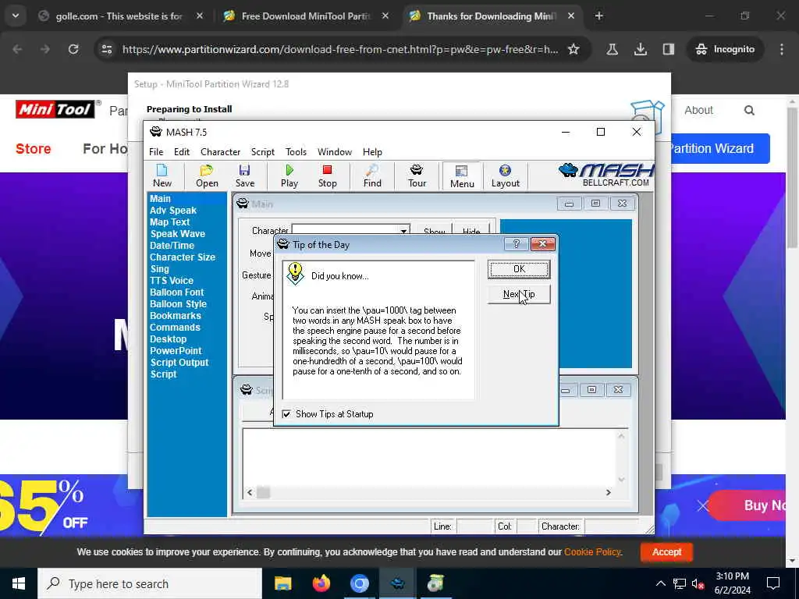799x599 pixels.
Task: Accept cookies on the MiniTool page
Action: (x=666, y=551)
